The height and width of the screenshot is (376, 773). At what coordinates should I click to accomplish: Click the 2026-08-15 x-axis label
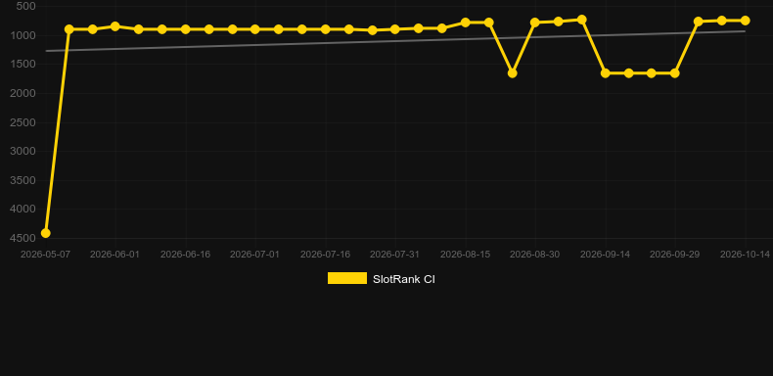coord(466,255)
